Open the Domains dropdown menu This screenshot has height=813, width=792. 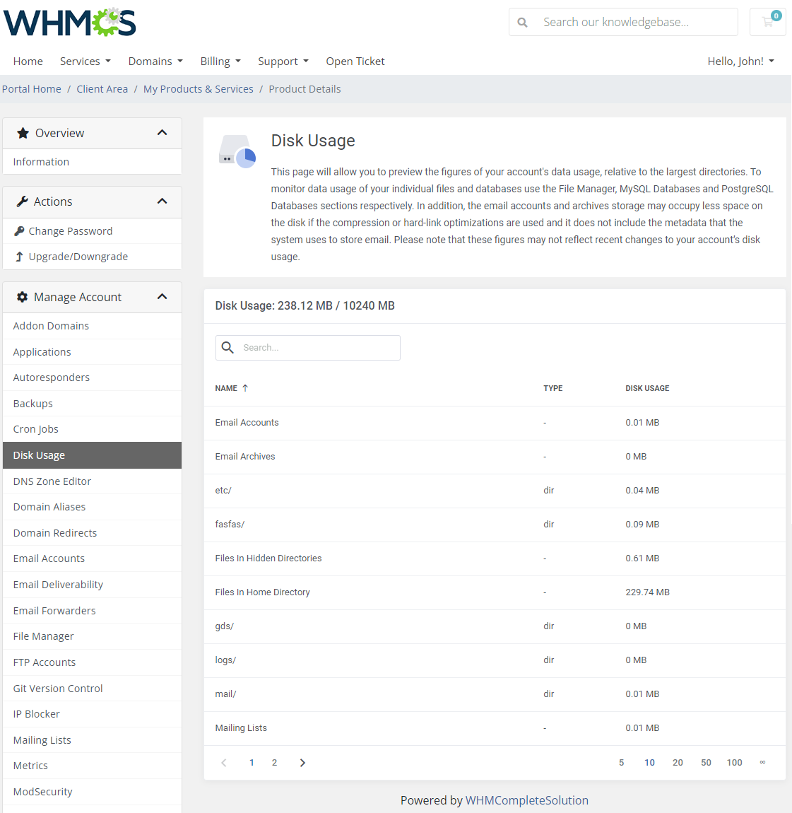tap(155, 62)
